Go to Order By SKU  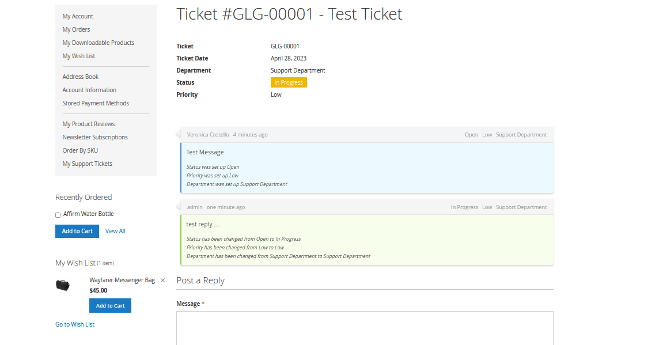(x=80, y=150)
